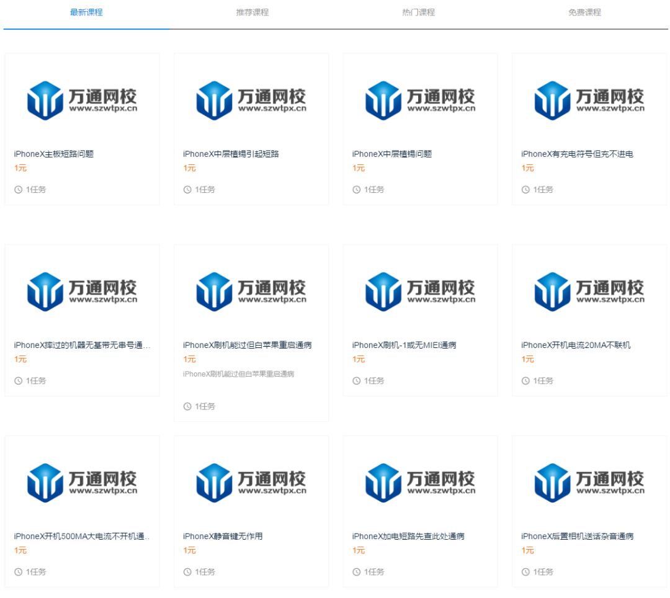
Task: Click the 1元 price of iPhoneX主板短路问题
Action: [20, 168]
